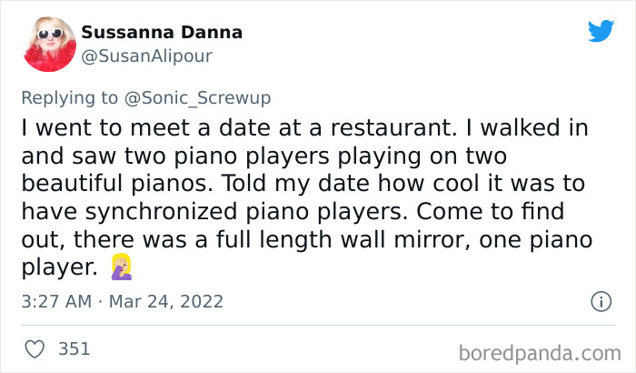Click the 351 likes count
Screen dimensions: 636x373
coord(73,348)
